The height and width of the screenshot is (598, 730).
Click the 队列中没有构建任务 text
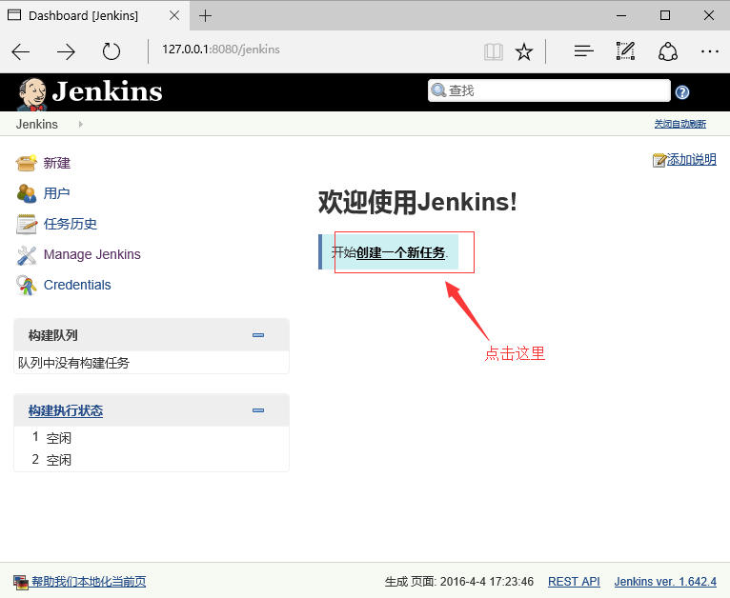pos(73,363)
